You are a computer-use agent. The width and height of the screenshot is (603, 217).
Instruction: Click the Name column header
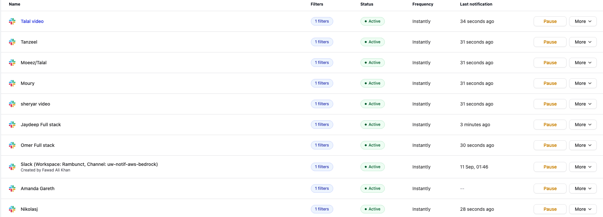pyautogui.click(x=14, y=4)
